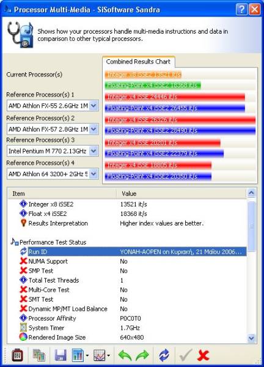The width and height of the screenshot is (264, 367).
Task: Close the Processor Multi-Media window
Action: (x=255, y=10)
